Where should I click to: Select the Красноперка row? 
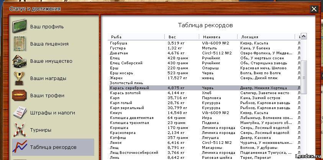pyautogui.click(x=205, y=132)
